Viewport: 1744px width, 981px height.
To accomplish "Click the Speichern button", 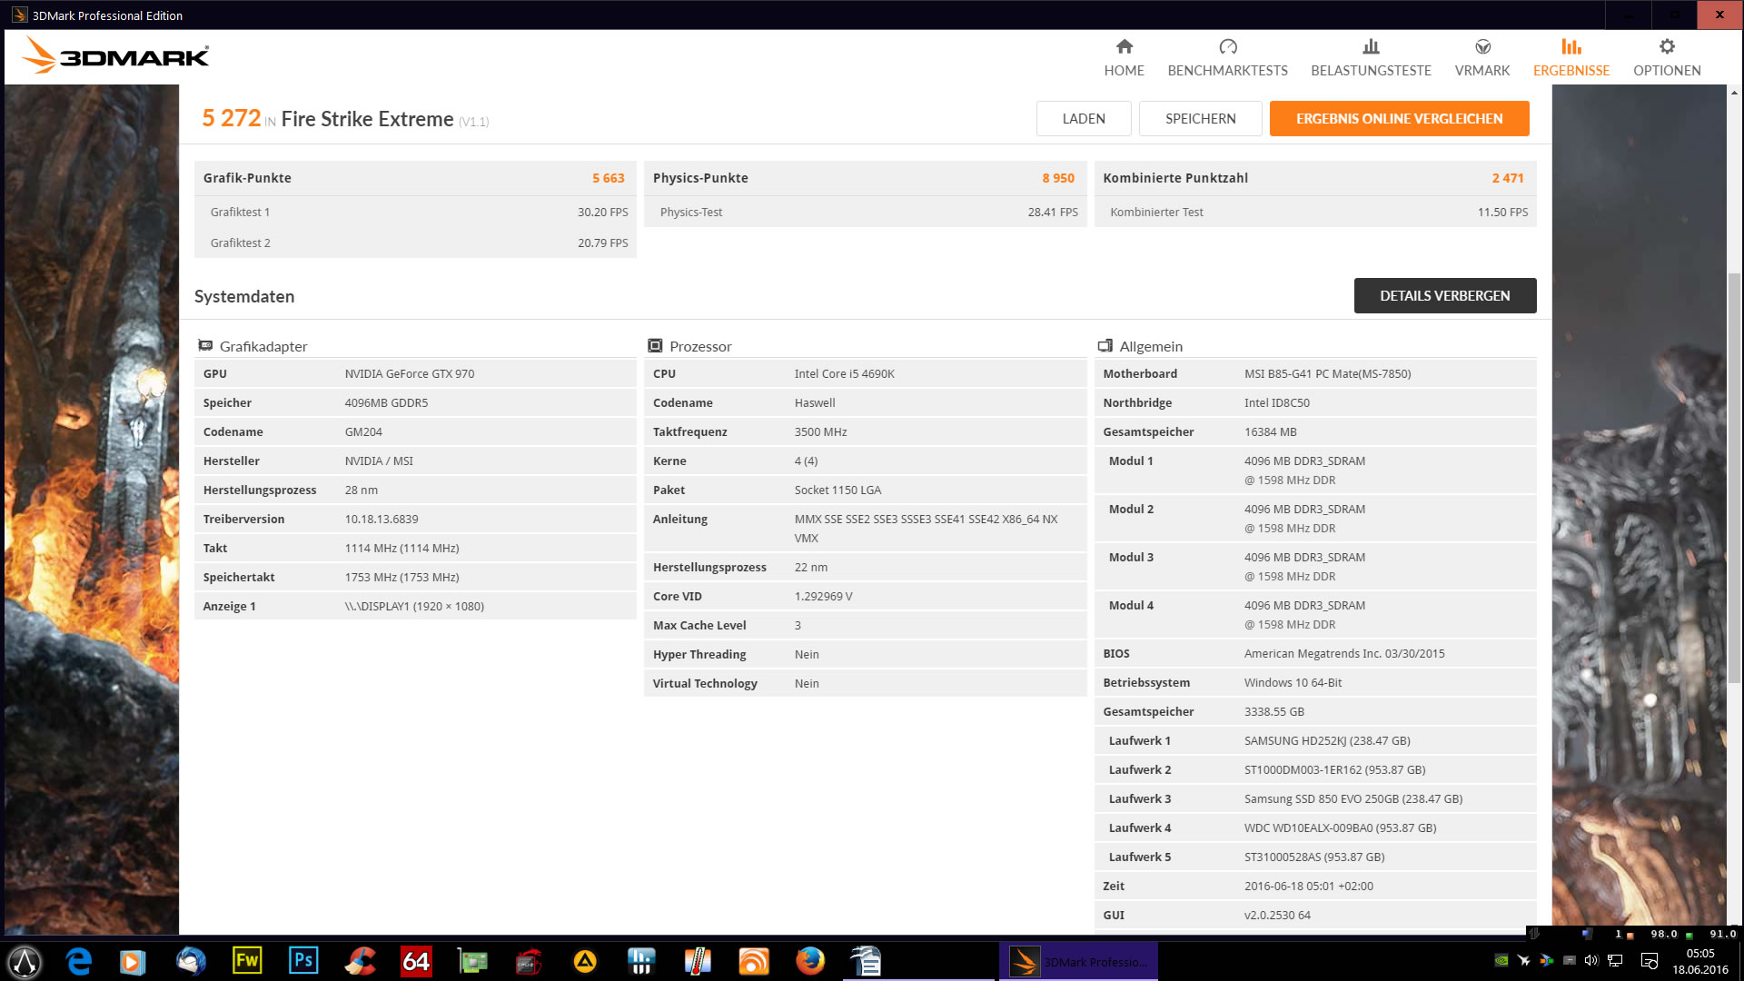I will [x=1200, y=119].
